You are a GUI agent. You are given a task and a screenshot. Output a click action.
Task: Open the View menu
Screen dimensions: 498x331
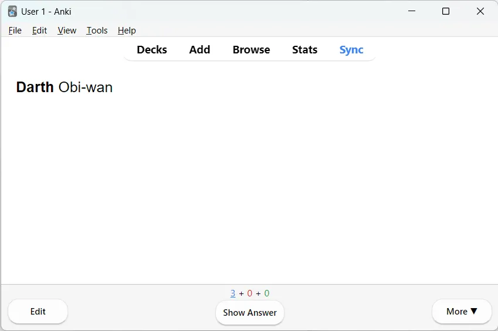tap(67, 31)
